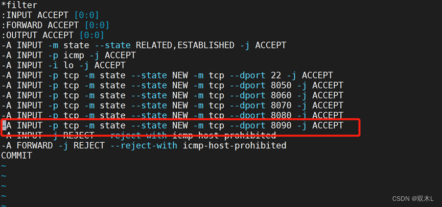
Task: Click ACCEPT at end of 8090 rule
Action: (x=328, y=125)
